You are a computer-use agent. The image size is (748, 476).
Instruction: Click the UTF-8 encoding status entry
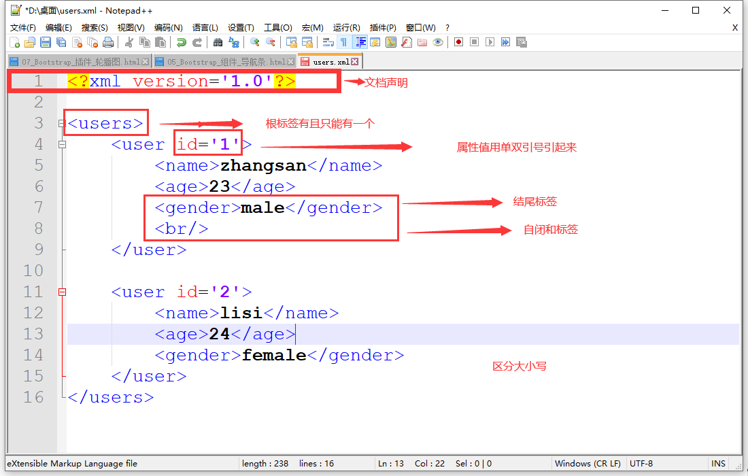click(641, 464)
